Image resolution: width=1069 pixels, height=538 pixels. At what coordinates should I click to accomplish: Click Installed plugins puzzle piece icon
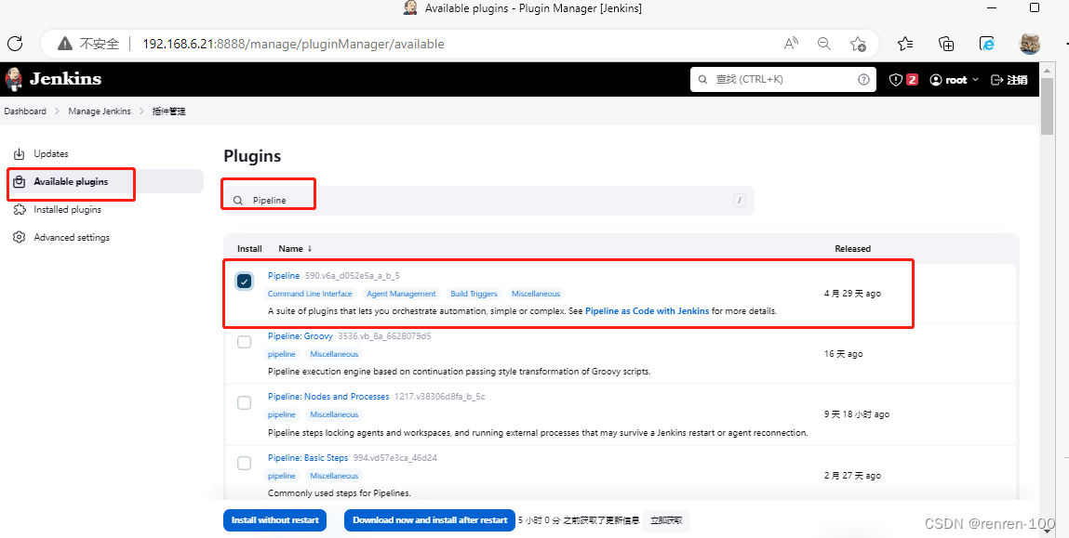[x=20, y=210]
